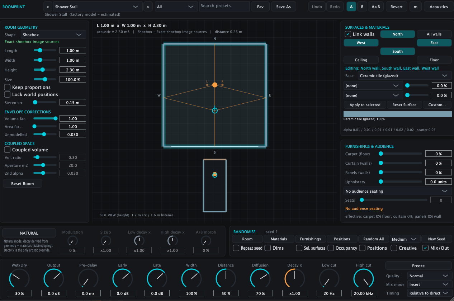
Task: Toggle Lock world positions checkbox
Action: (7, 94)
